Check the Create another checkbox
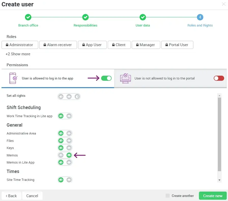Image resolution: width=228 pixels, height=201 pixels. pos(167,196)
